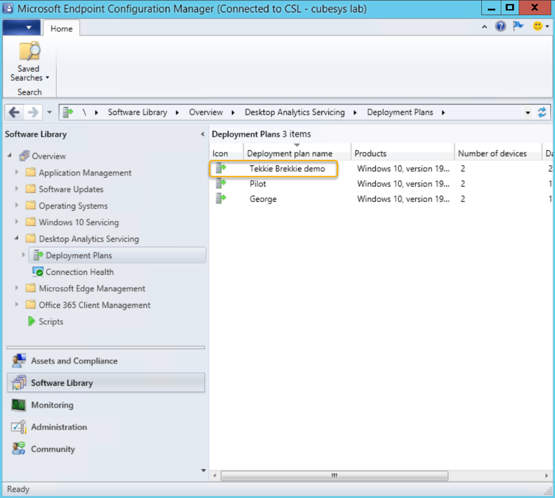The image size is (555, 498).
Task: Open the blue application menu dropdown
Action: pos(21,28)
